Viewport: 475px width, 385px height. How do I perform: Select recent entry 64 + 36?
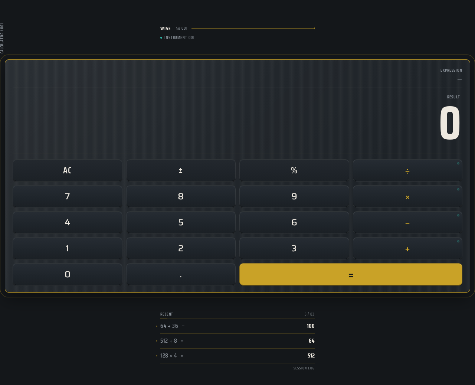pyautogui.click(x=237, y=326)
